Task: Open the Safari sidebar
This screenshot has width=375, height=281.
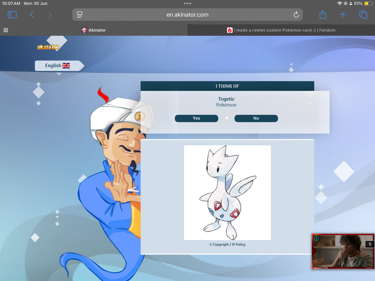Action: tap(12, 15)
